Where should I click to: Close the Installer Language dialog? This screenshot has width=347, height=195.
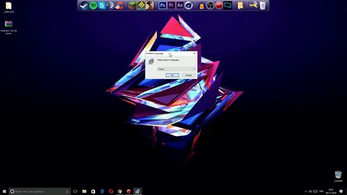[195, 54]
